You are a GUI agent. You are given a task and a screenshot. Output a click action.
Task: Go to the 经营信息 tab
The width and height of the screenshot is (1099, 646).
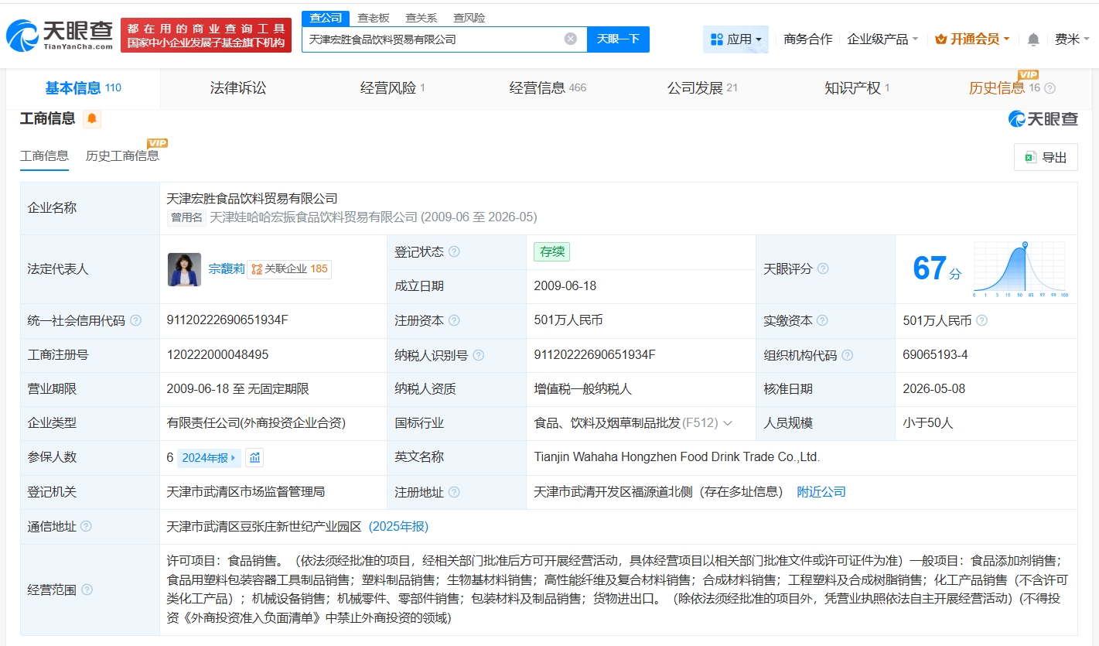pos(548,88)
